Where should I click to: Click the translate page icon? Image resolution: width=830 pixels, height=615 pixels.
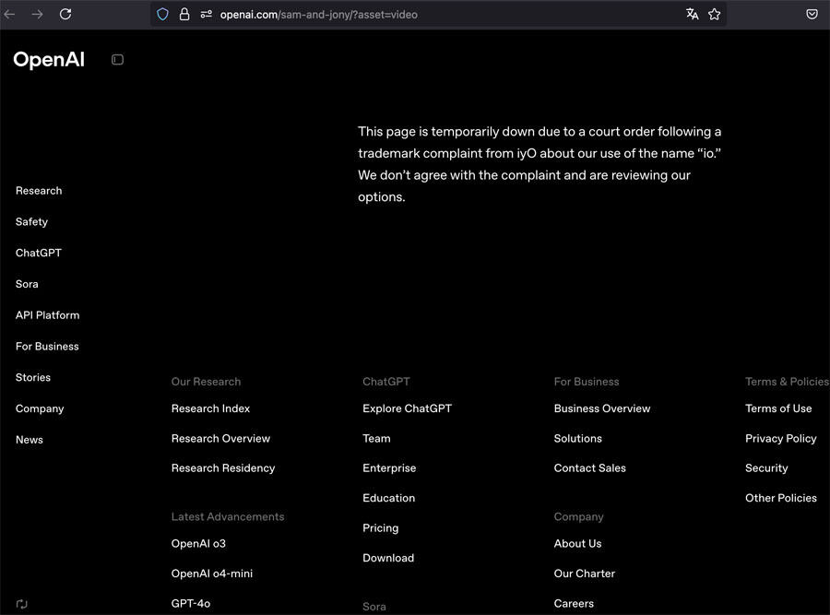click(692, 14)
